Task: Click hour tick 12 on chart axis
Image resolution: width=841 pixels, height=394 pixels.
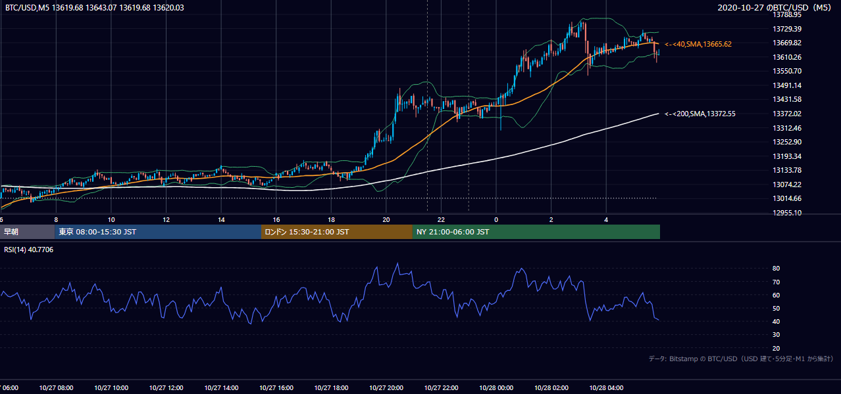Action: click(166, 220)
